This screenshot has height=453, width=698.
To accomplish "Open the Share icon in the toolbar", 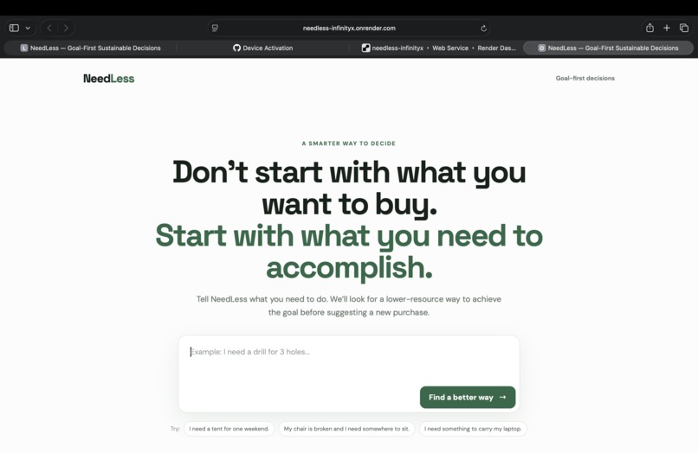I will [650, 28].
